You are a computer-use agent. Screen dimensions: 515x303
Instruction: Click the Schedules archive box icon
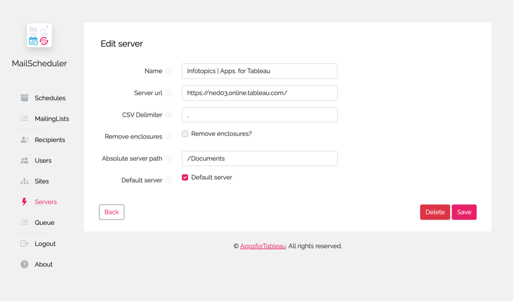[x=25, y=98]
